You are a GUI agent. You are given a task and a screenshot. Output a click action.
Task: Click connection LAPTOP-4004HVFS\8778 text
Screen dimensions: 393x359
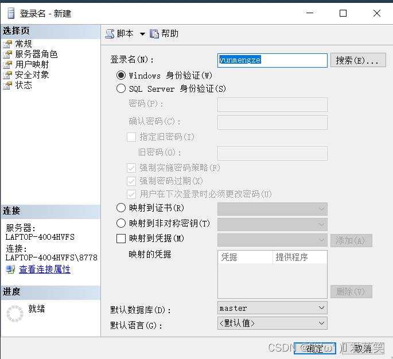point(52,257)
